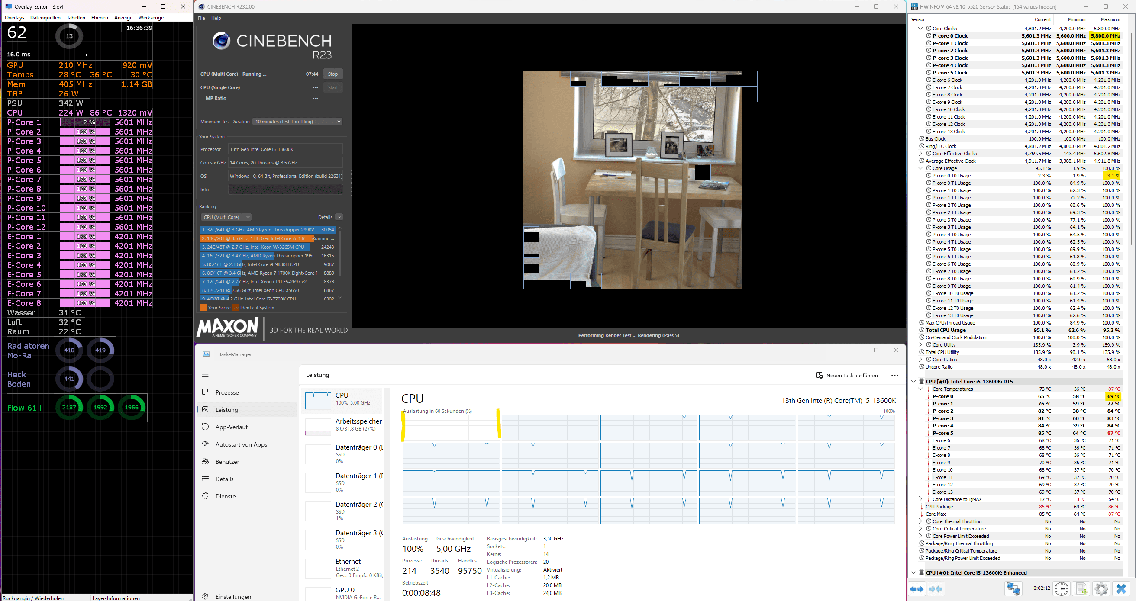Open Task-Manager three-dots more options
Screen dimensions: 1136x601
pyautogui.click(x=894, y=376)
